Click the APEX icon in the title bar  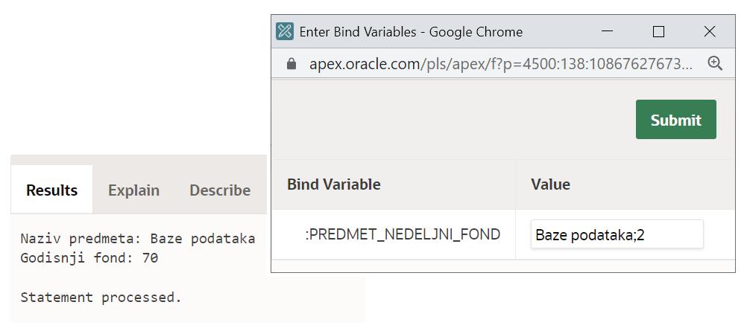coord(285,31)
